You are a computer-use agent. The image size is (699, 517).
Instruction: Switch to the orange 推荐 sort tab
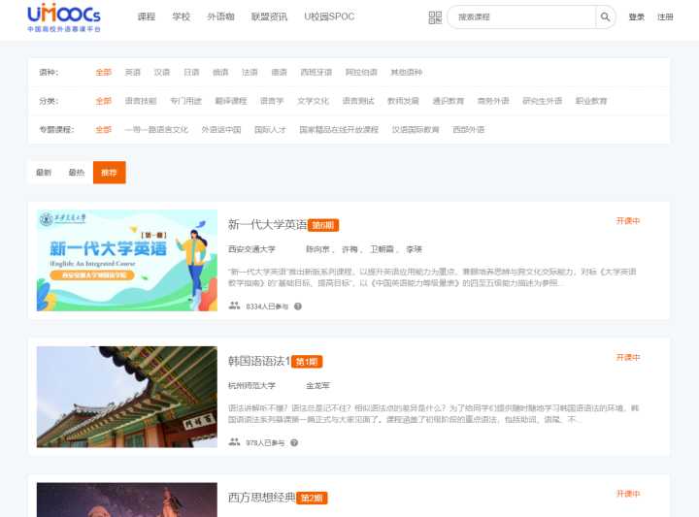(x=109, y=173)
